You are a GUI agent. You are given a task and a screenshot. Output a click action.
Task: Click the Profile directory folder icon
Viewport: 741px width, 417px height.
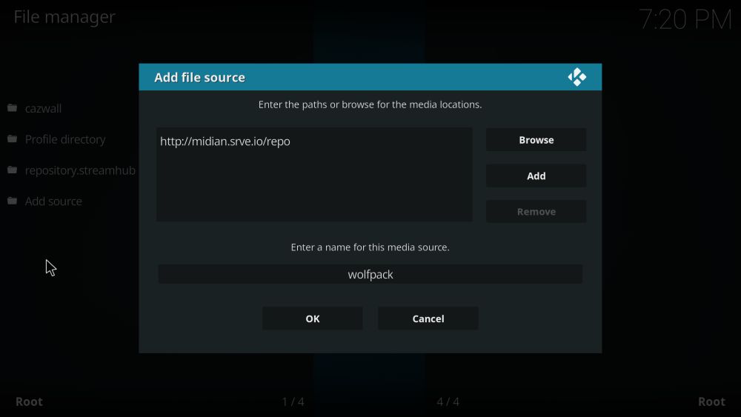[13, 139]
